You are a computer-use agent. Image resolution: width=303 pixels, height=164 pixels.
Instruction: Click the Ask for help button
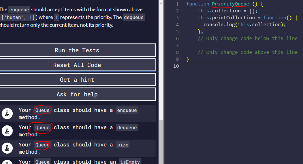77,94
